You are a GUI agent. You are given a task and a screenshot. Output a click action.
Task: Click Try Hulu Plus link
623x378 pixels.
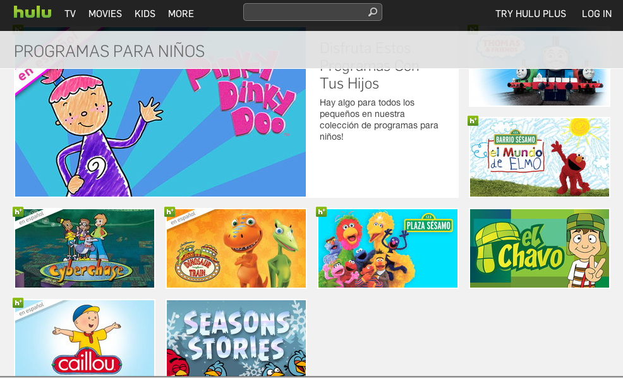tap(530, 13)
